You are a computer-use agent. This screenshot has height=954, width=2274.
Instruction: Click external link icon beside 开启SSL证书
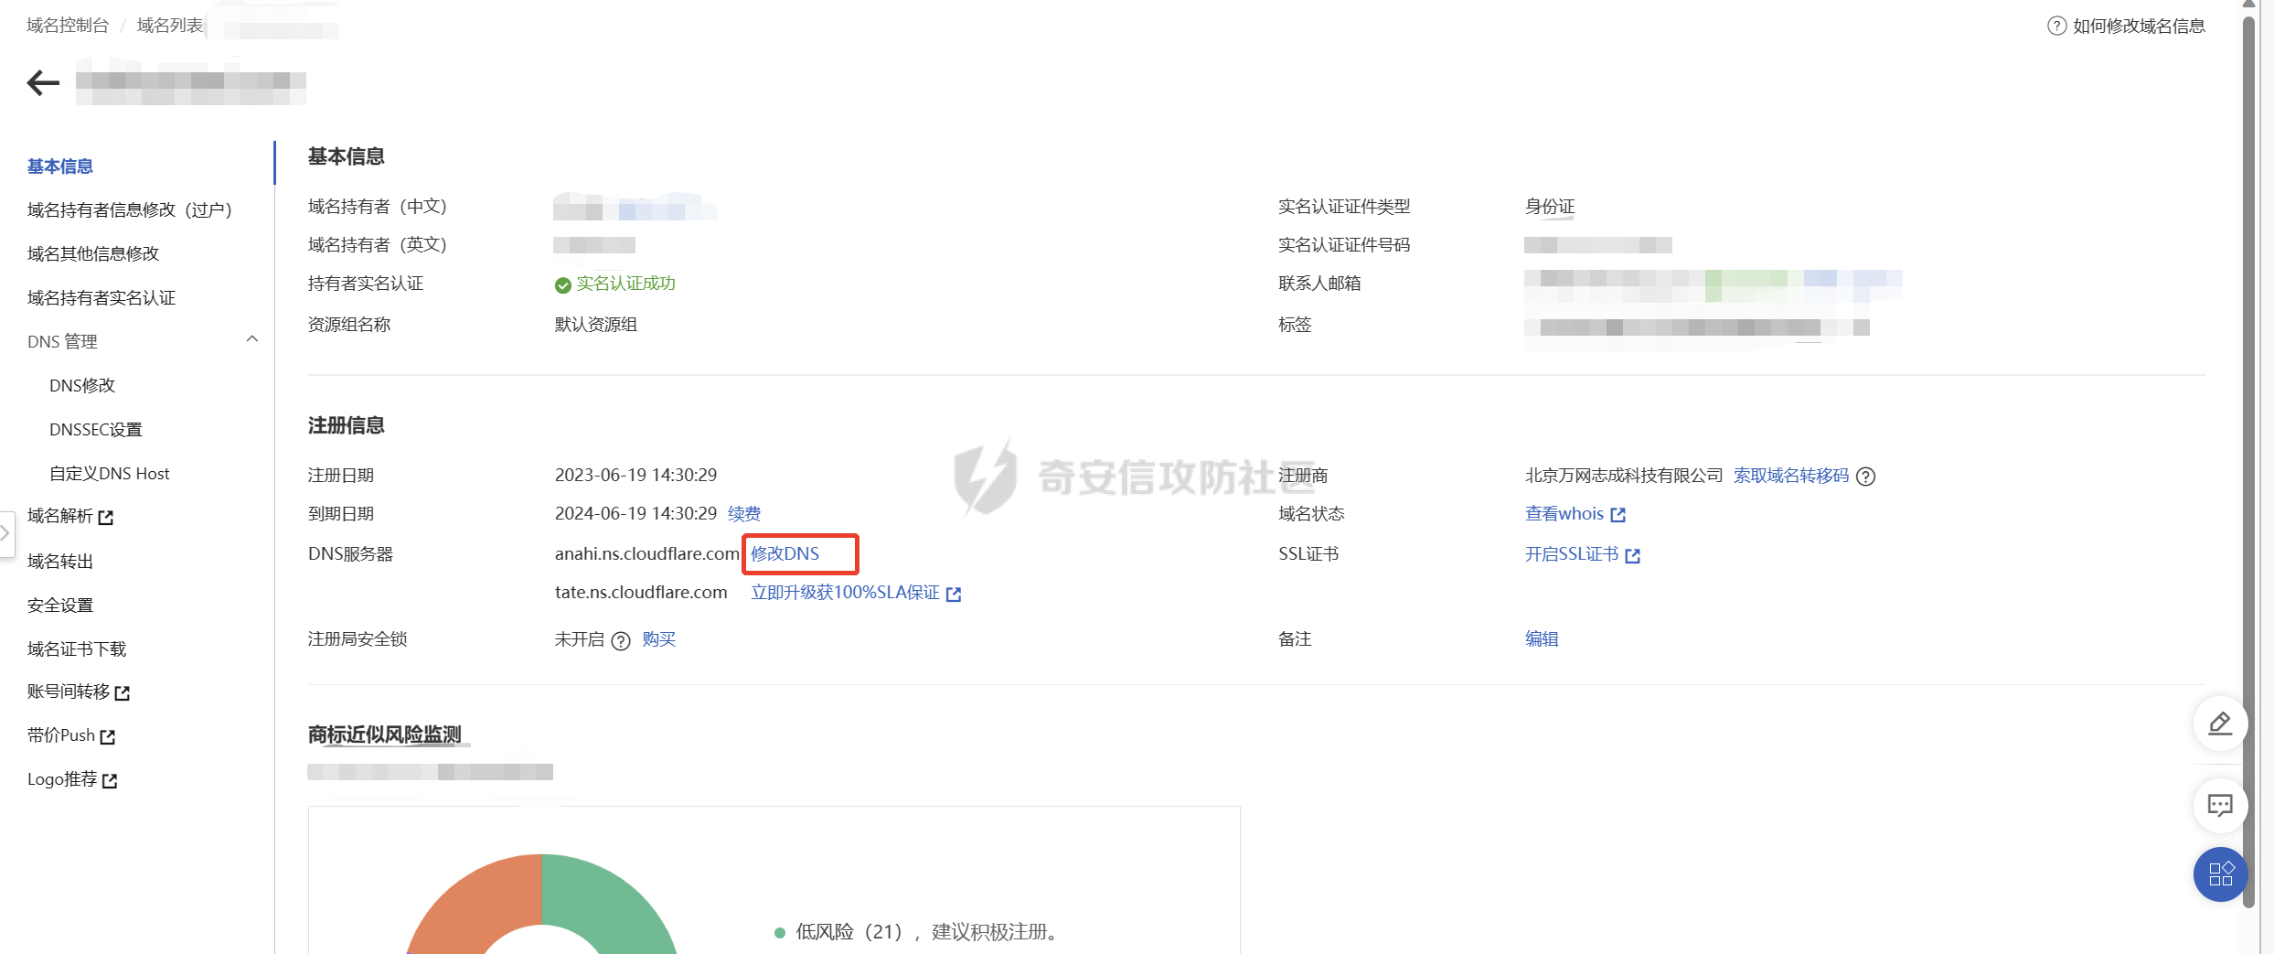(x=1633, y=555)
